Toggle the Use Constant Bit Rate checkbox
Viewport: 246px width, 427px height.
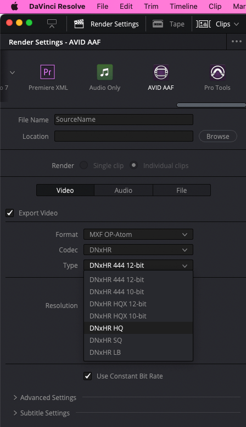point(87,376)
